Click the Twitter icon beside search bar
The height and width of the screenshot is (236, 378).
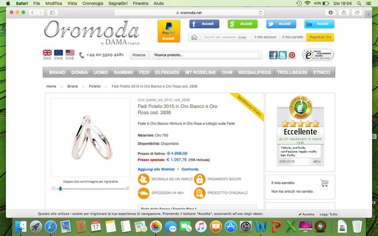(282, 55)
